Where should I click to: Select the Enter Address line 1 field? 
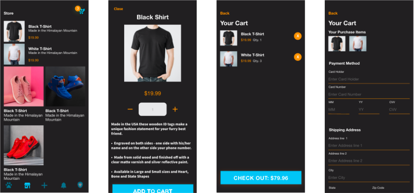coord(369,146)
